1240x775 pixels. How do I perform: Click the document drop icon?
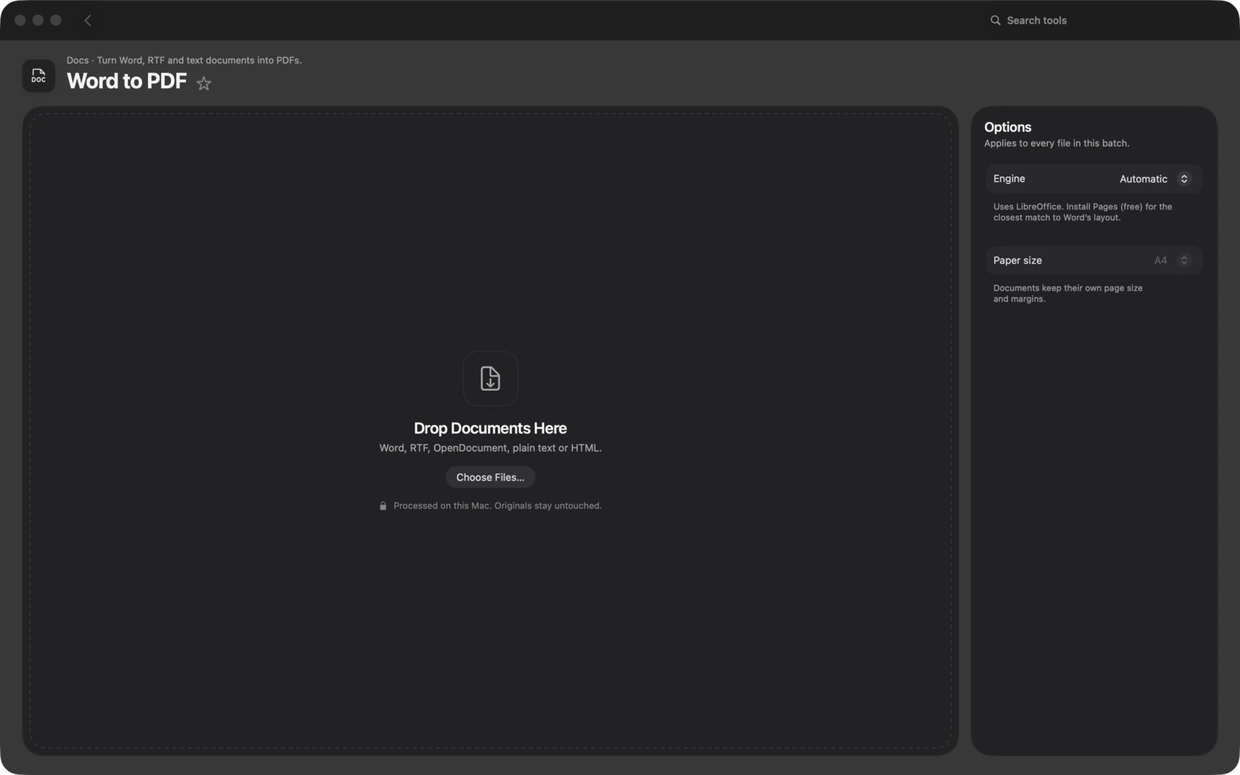[x=491, y=378]
